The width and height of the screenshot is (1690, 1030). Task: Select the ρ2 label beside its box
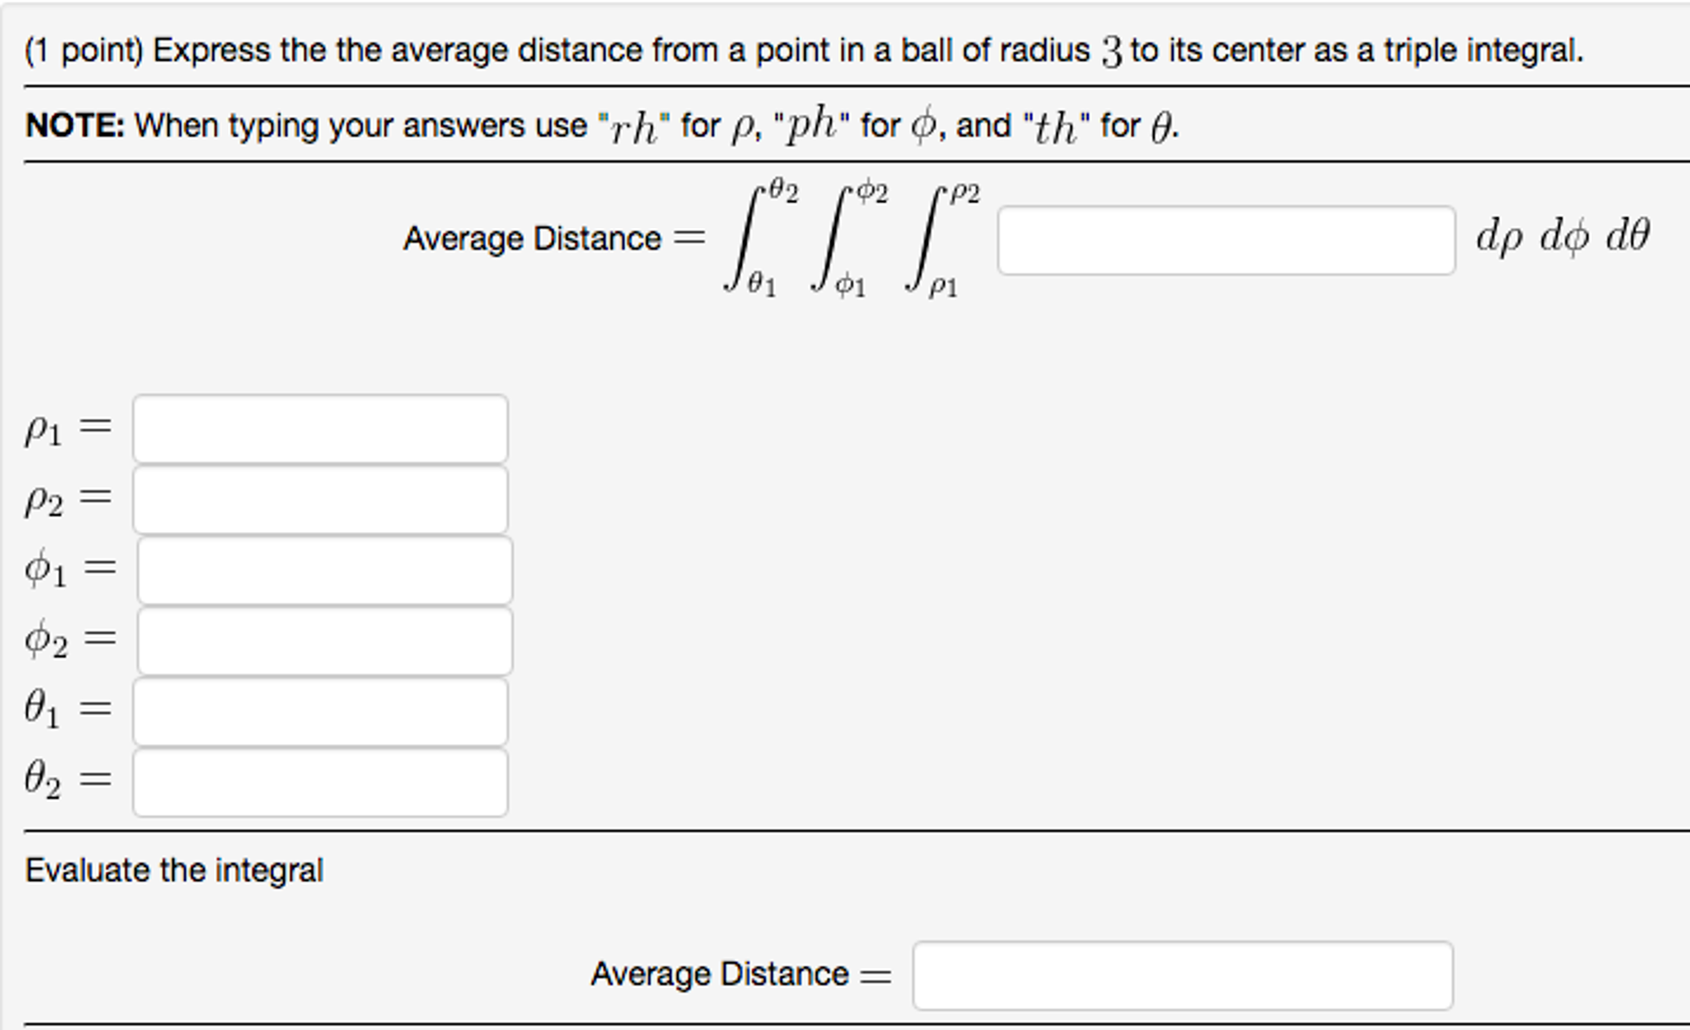point(44,496)
